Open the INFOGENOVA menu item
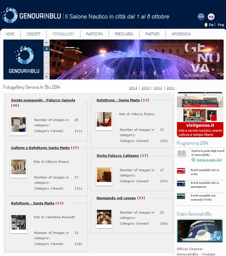 [181, 34]
